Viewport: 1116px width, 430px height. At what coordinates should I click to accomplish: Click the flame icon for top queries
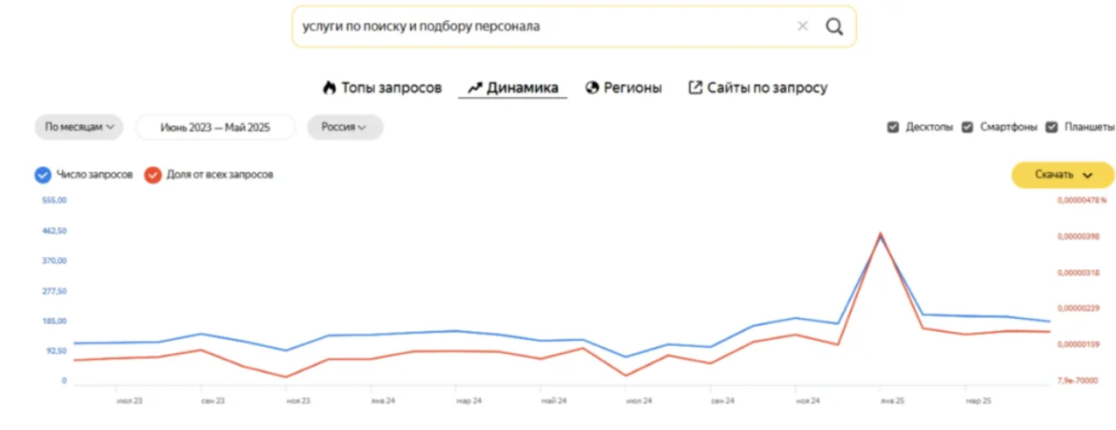click(330, 87)
